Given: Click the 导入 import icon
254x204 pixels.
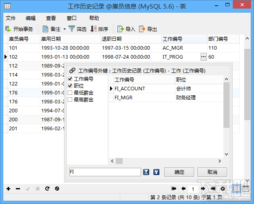Looking at the screenshot, I should (121, 29).
